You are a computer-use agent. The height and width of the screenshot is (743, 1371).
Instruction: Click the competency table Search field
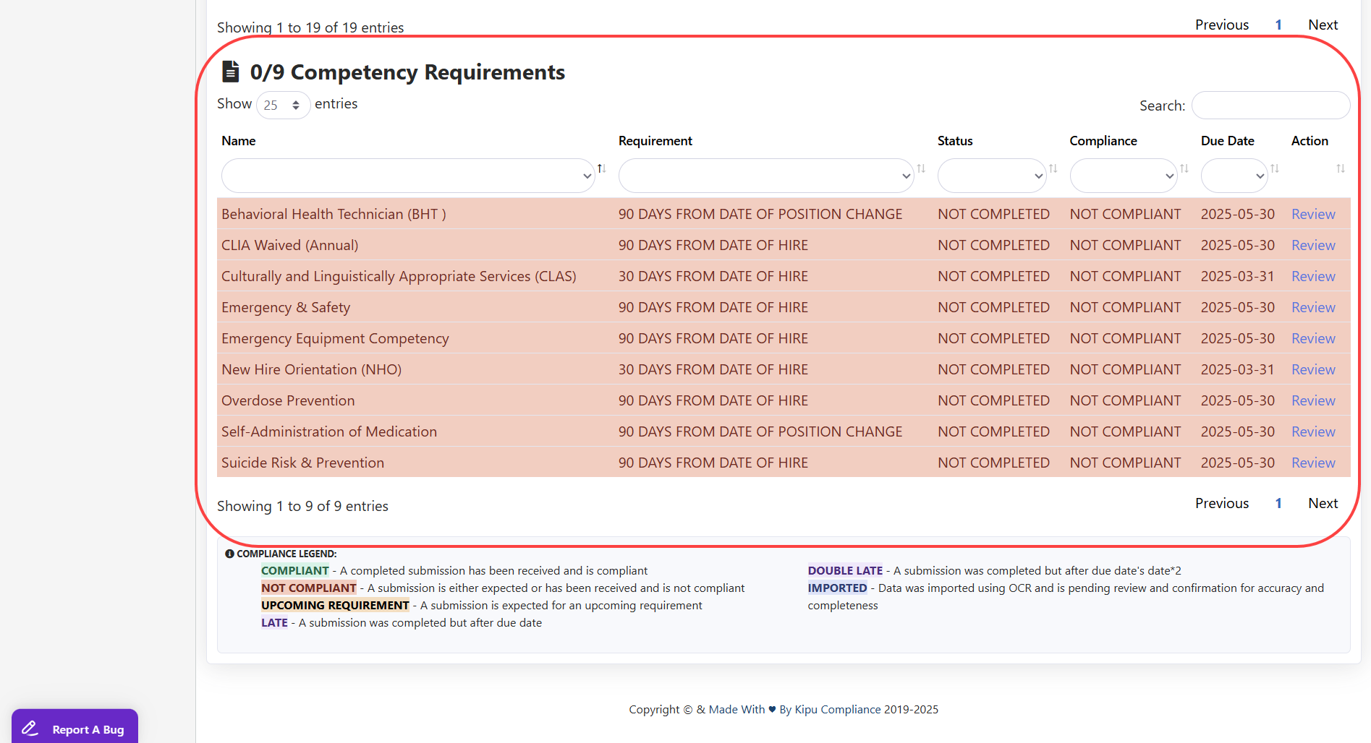pyautogui.click(x=1270, y=106)
